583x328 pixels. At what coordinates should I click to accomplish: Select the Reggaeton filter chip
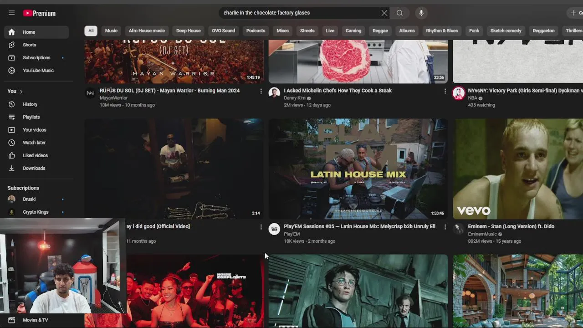pos(543,31)
